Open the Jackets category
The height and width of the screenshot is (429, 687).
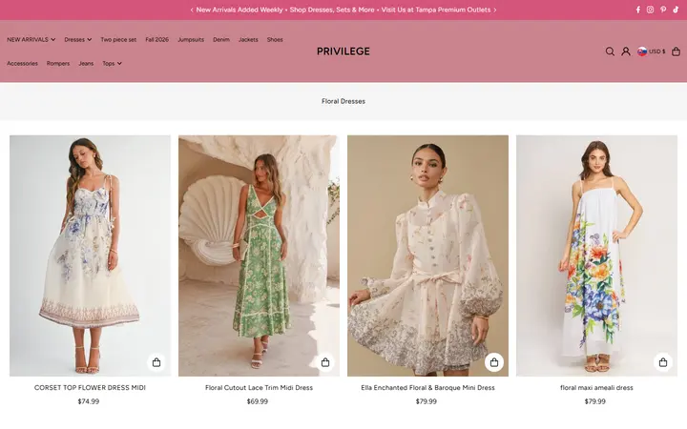tap(248, 39)
